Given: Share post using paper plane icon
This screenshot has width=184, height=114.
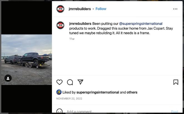Looking at the screenshot, I should (x=80, y=82).
